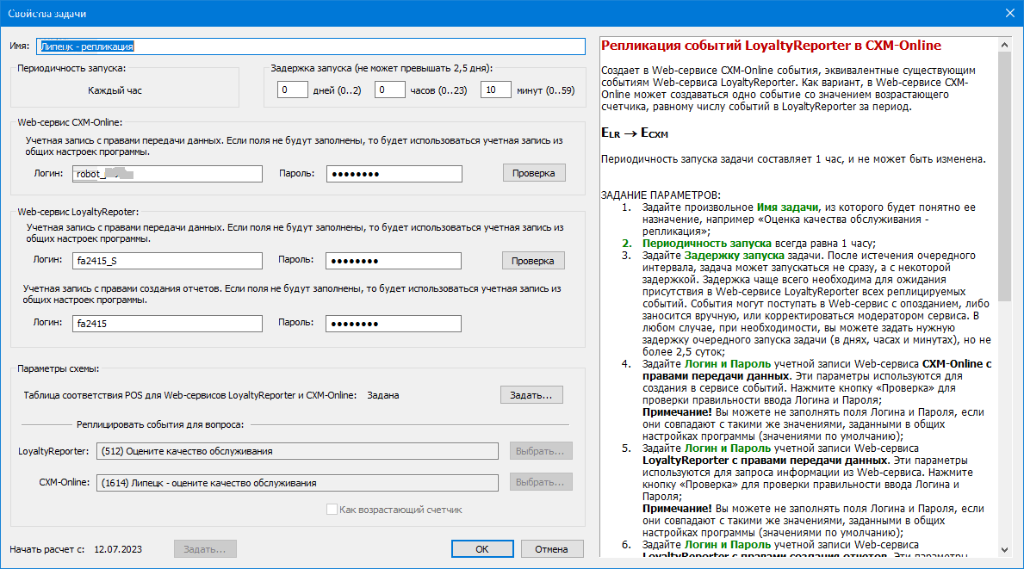Click the LoyaltyReporter question field (512)
Image resolution: width=1024 pixels, height=569 pixels.
click(x=296, y=451)
